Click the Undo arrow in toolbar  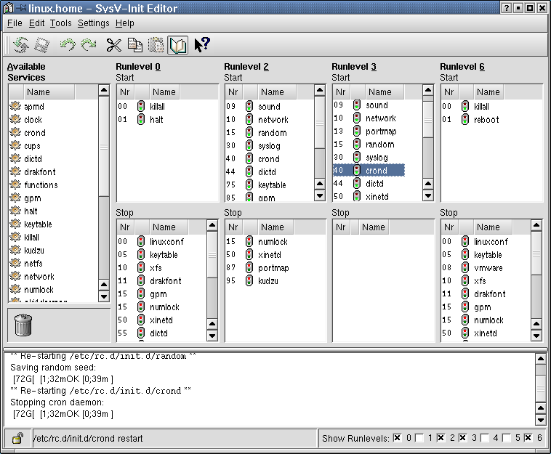point(68,45)
